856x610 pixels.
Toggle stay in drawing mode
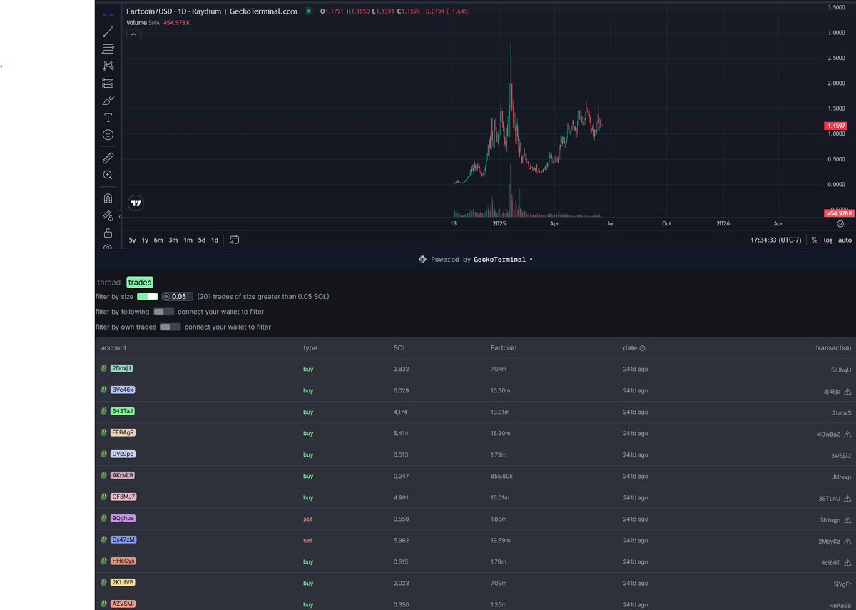point(108,215)
